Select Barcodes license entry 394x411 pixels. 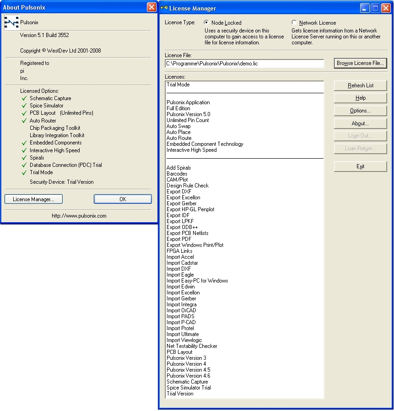tap(177, 174)
